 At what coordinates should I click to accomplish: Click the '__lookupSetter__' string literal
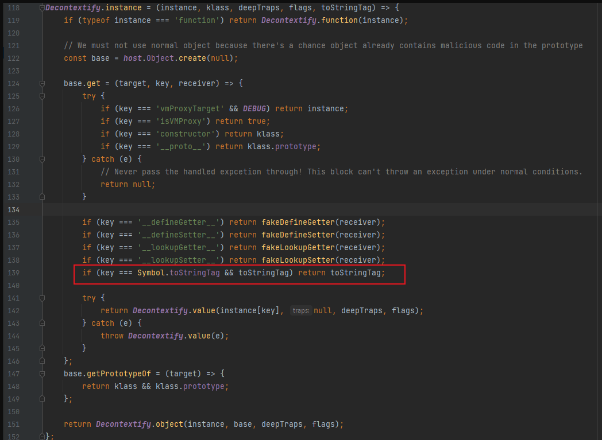tap(179, 260)
